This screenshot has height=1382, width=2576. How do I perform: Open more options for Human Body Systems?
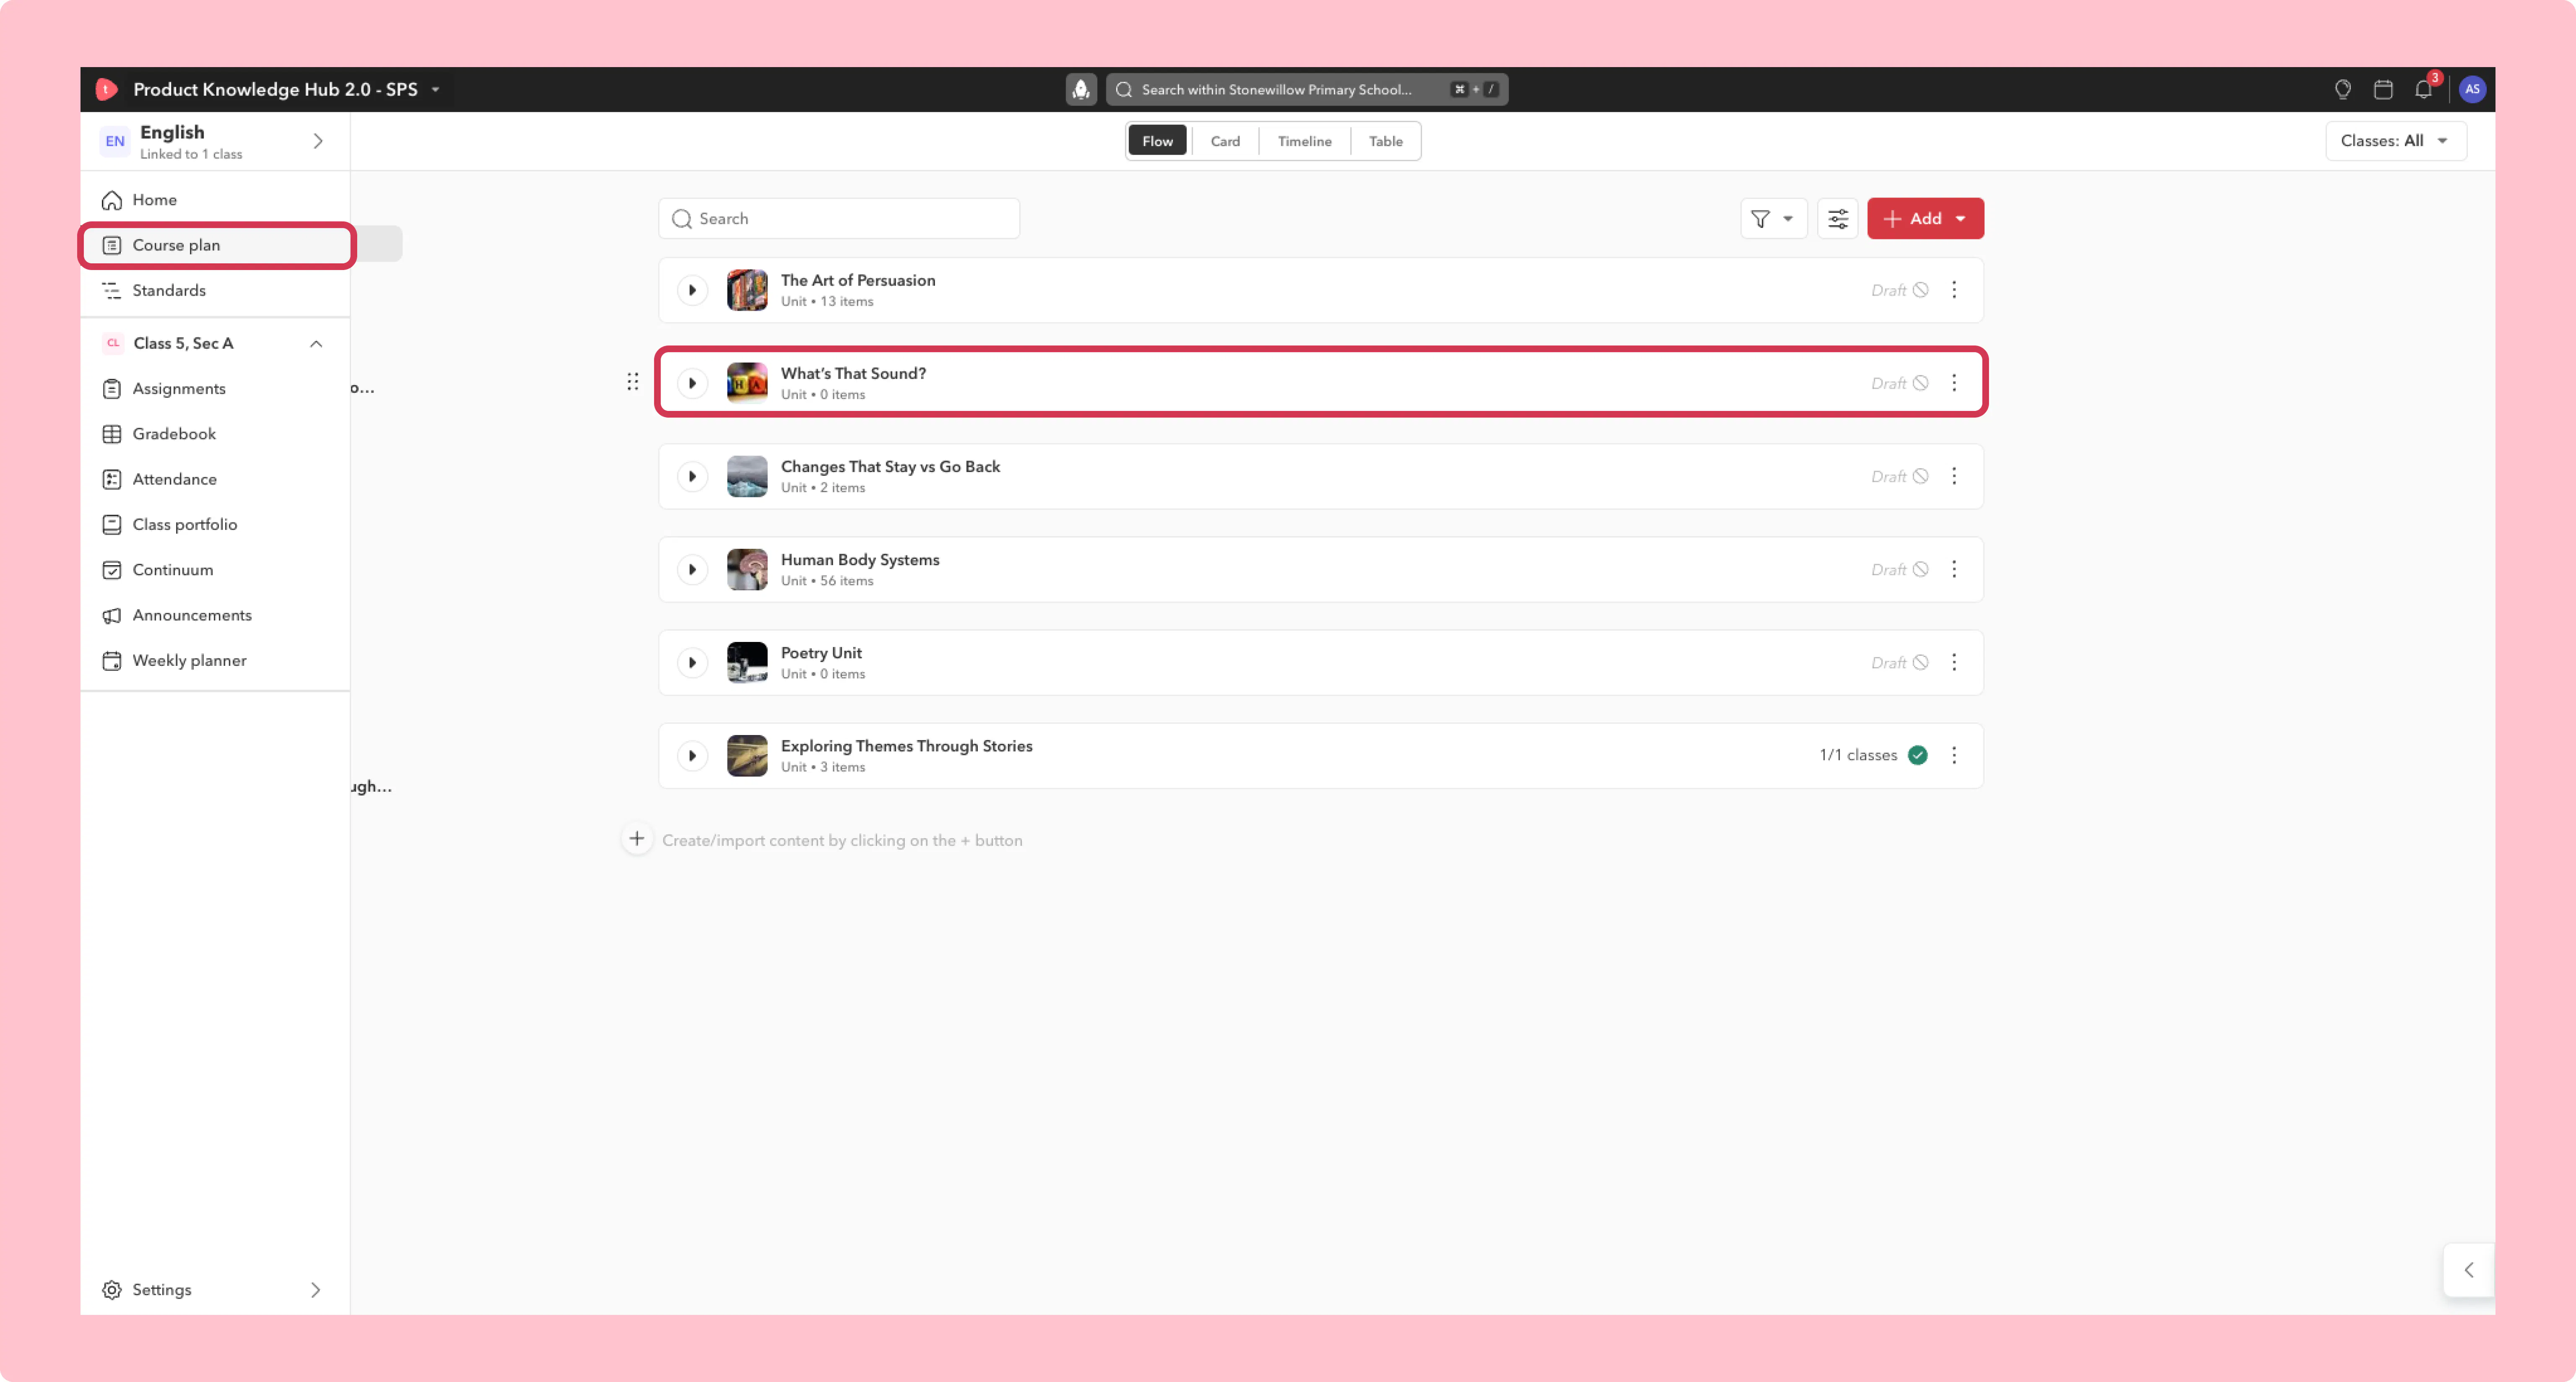[1954, 569]
